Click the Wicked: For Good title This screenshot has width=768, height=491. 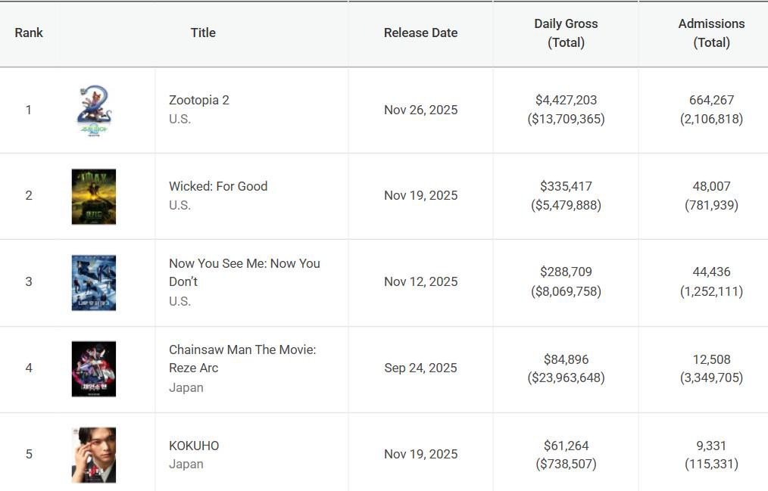tap(218, 186)
